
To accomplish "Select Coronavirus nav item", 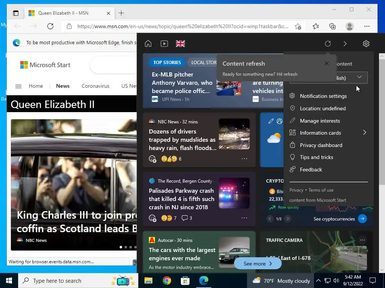I will point(95,86).
